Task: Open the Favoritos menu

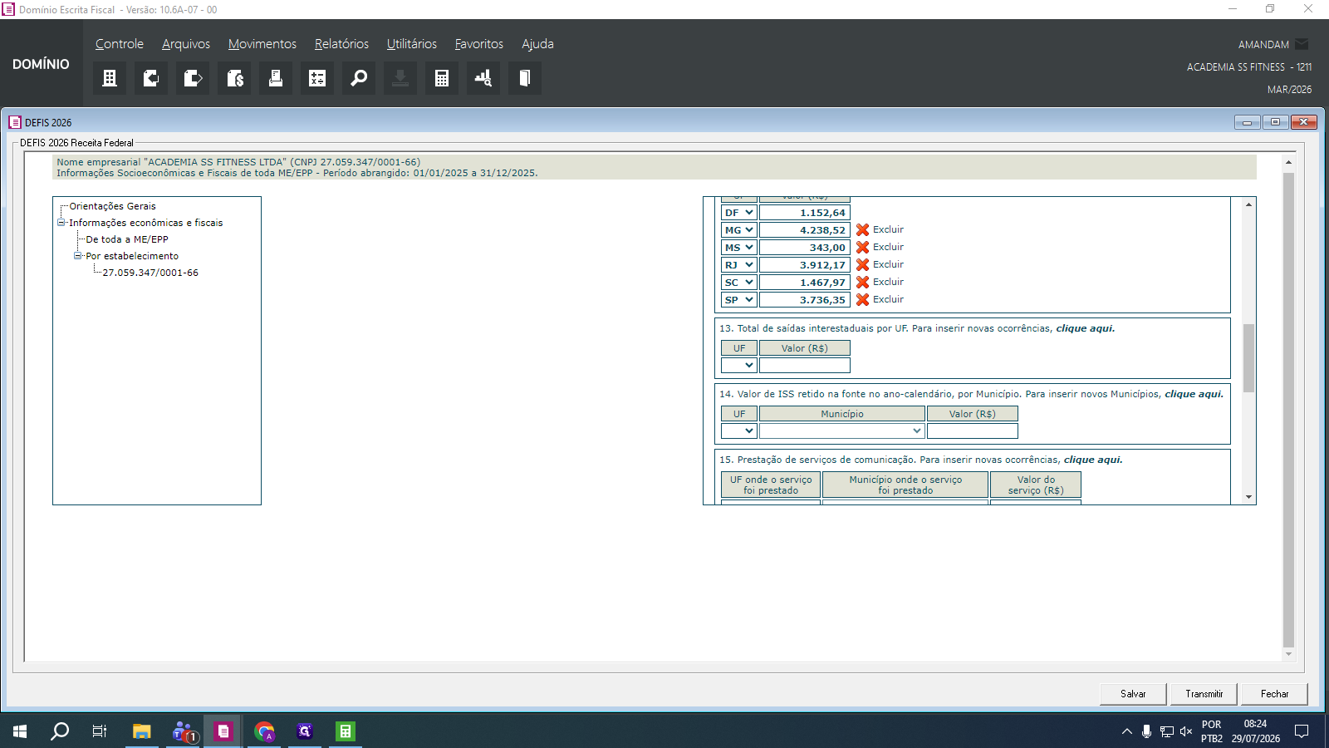Action: point(479,44)
